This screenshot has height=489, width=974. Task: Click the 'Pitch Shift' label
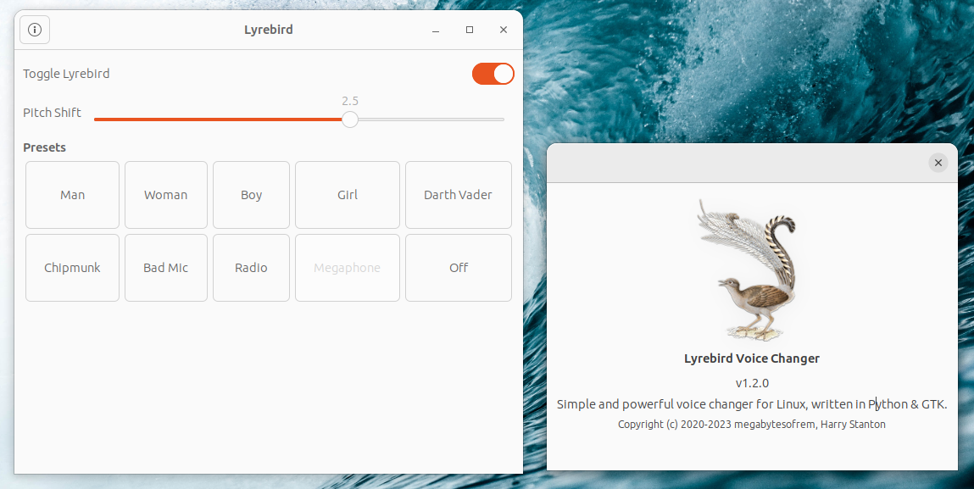click(53, 113)
